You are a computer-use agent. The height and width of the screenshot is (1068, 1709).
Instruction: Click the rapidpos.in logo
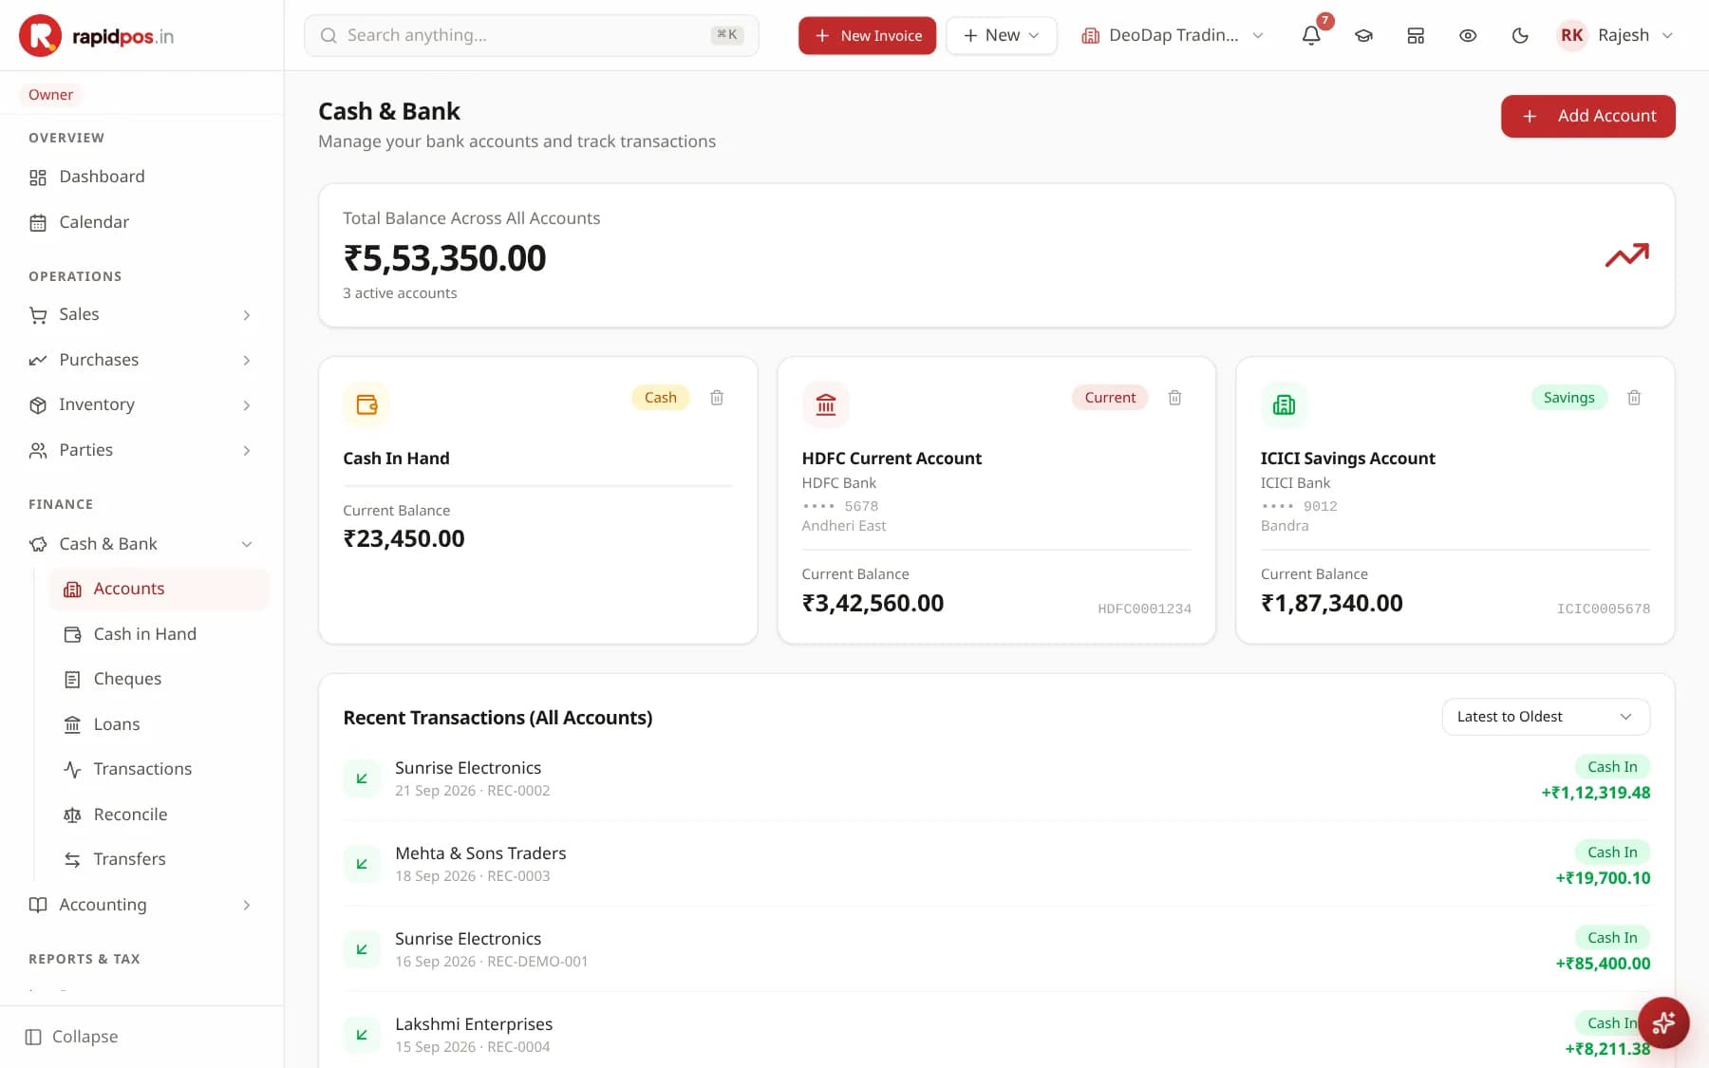[97, 36]
